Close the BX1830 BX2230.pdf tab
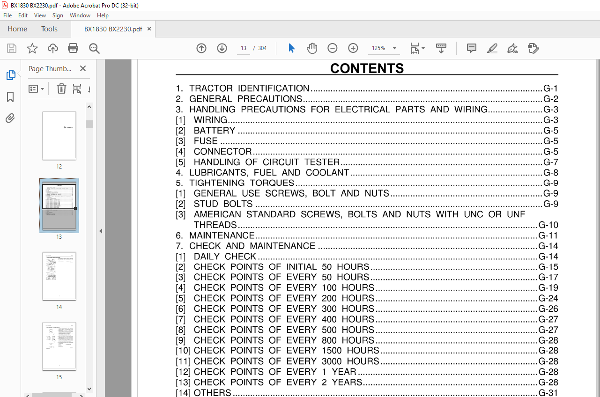The image size is (600, 397). 149,29
